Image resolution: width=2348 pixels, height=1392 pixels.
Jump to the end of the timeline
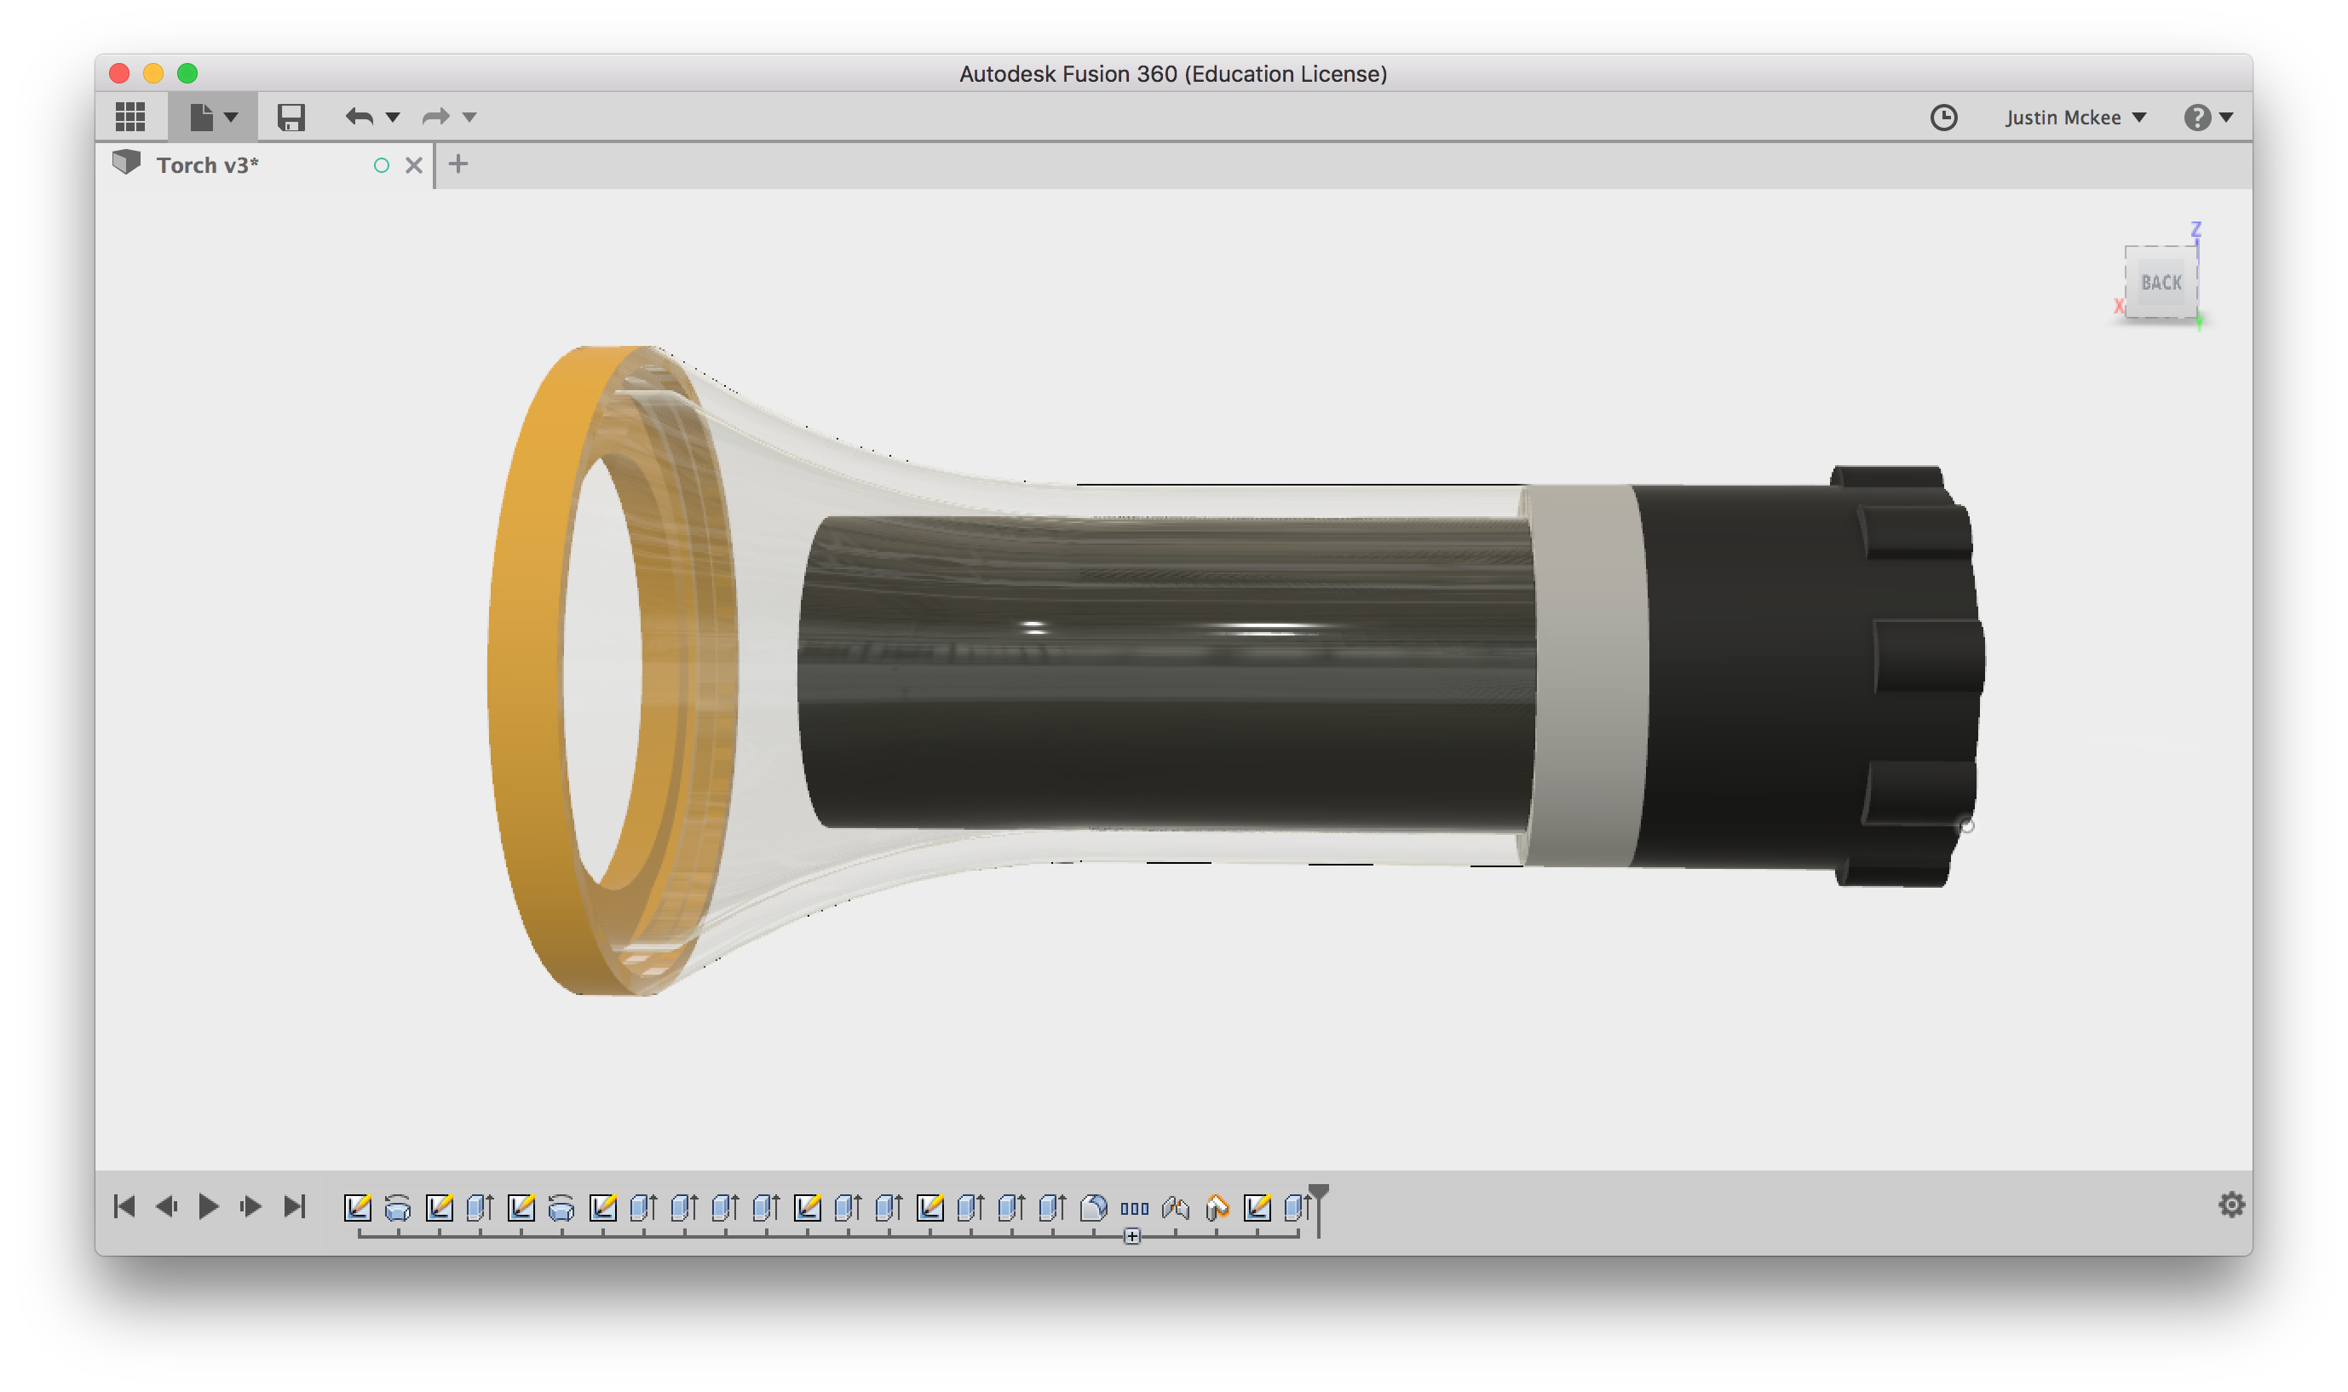click(x=295, y=1206)
